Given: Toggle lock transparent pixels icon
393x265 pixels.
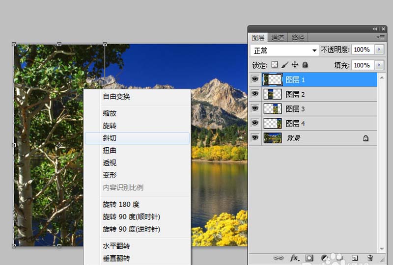Looking at the screenshot, I should click(275, 65).
